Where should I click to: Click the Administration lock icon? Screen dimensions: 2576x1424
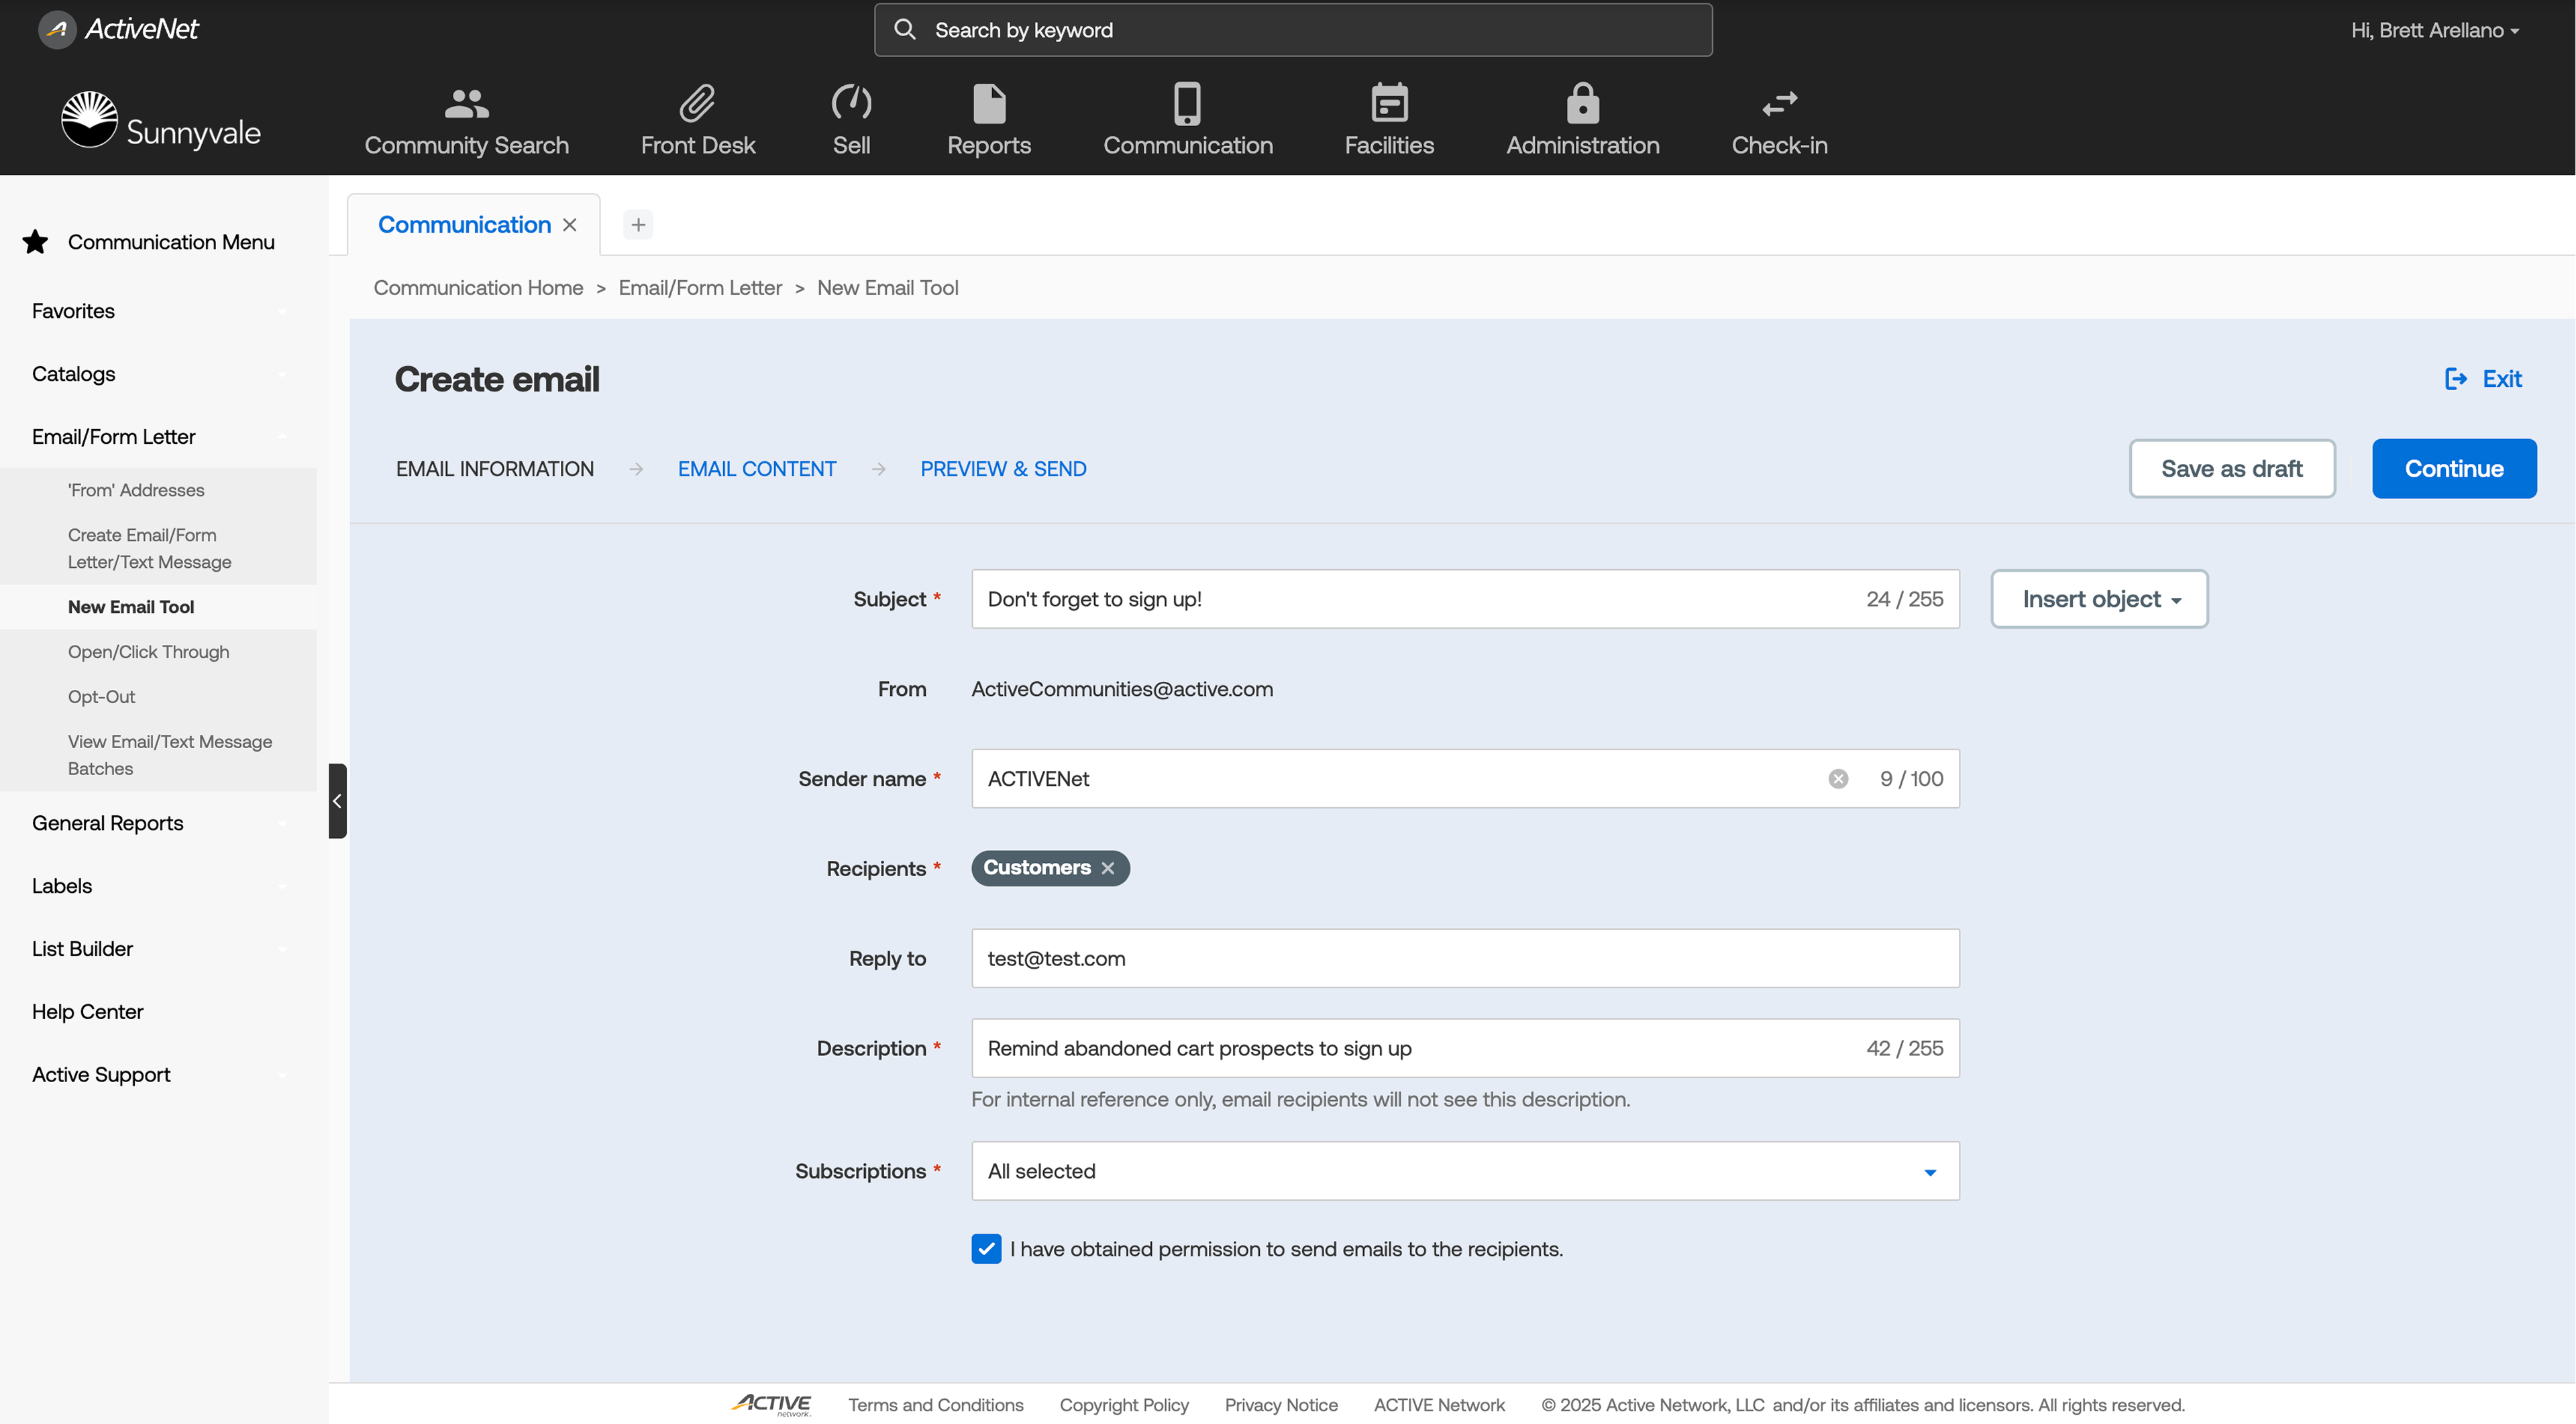click(1582, 103)
